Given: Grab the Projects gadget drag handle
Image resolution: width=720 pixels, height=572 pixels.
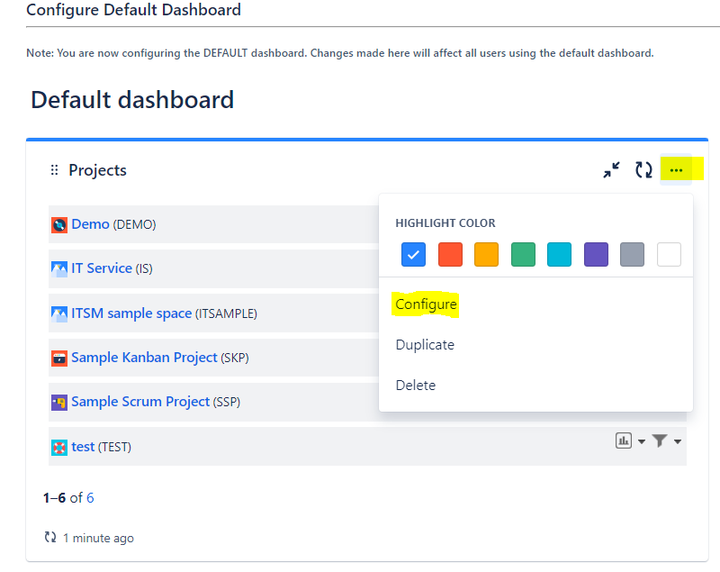Looking at the screenshot, I should [54, 170].
